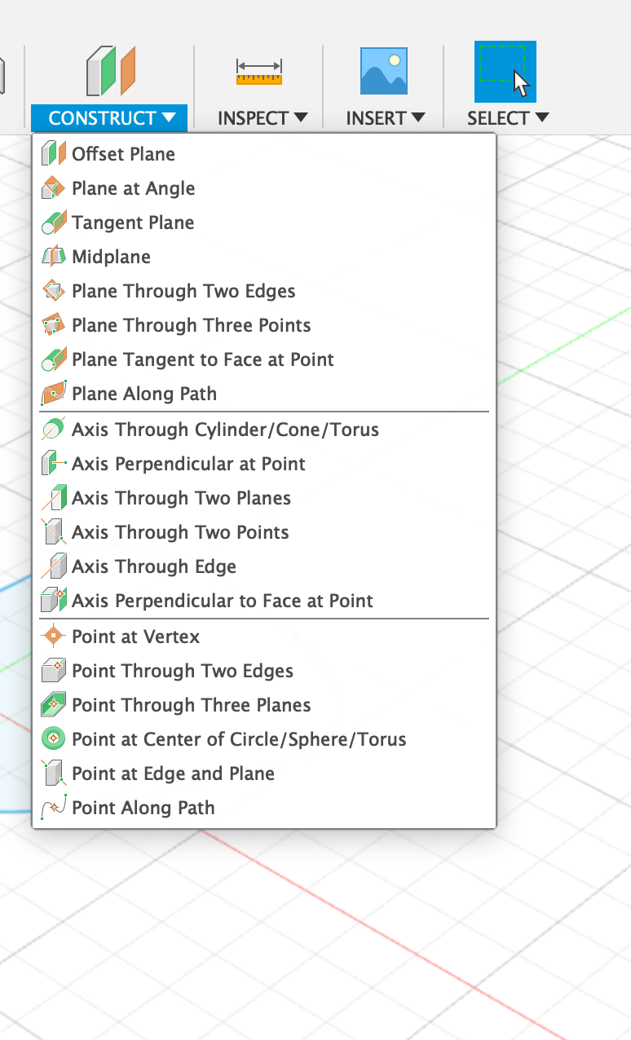Click Point Through Two Edges icon

click(x=53, y=670)
